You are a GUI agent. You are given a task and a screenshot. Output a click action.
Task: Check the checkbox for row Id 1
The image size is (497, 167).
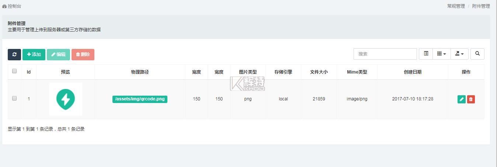(14, 99)
